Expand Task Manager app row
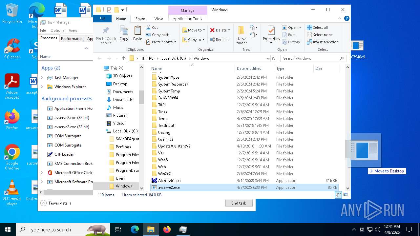 point(42,78)
